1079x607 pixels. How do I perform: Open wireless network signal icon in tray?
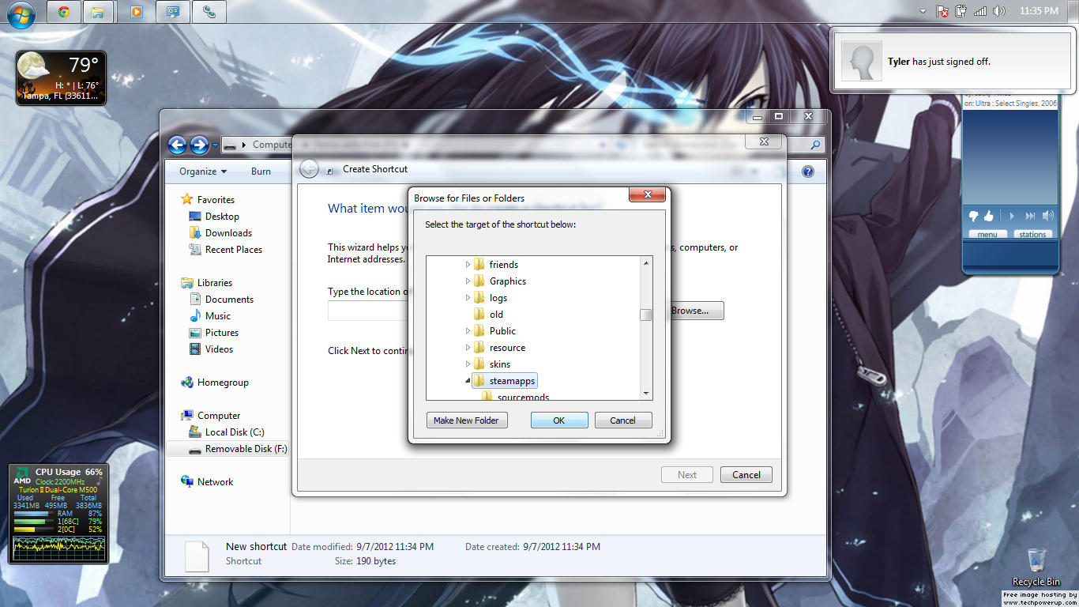(980, 11)
